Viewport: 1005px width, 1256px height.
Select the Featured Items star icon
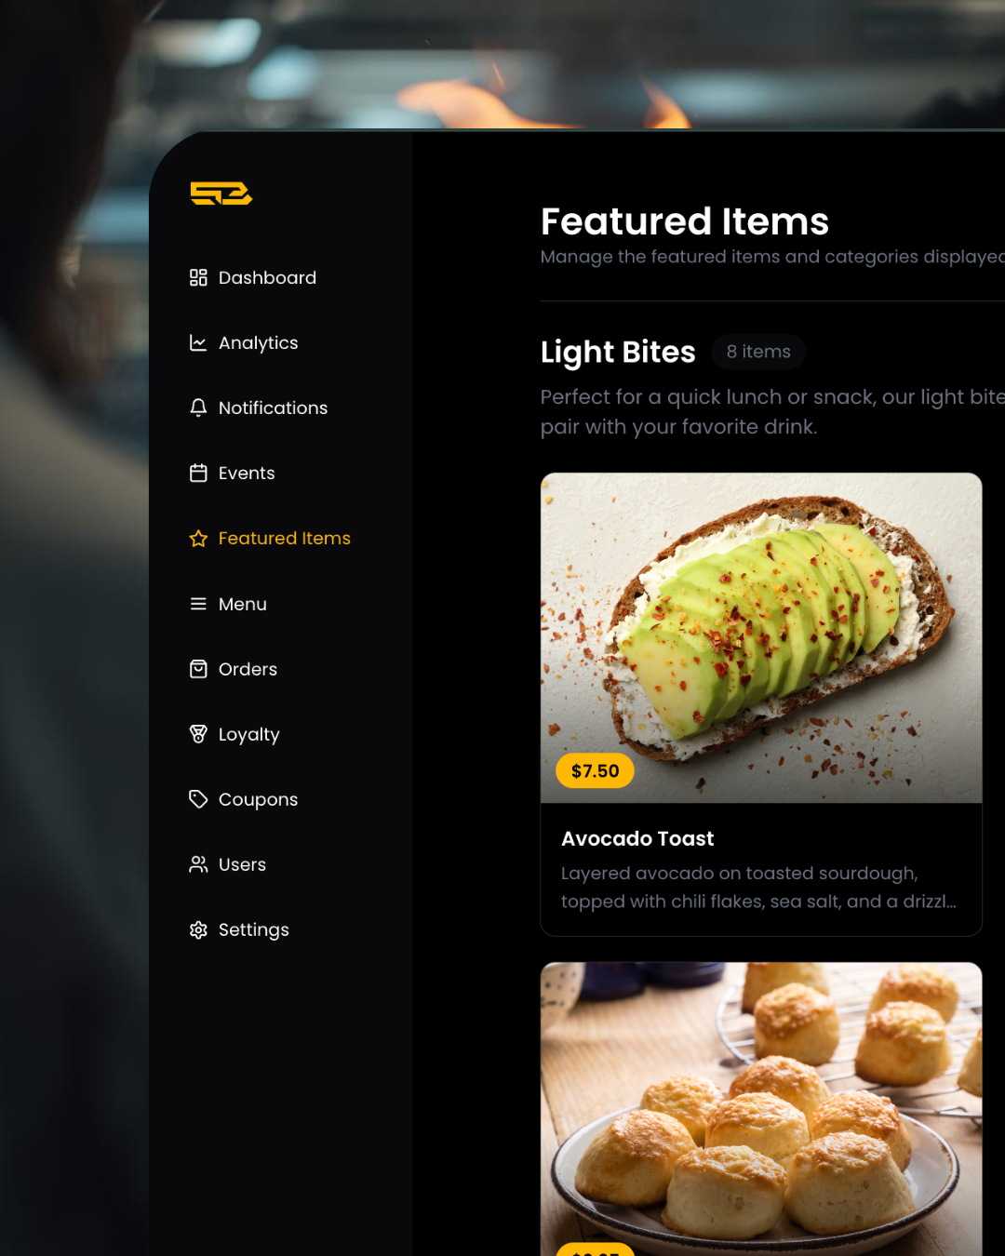point(198,539)
